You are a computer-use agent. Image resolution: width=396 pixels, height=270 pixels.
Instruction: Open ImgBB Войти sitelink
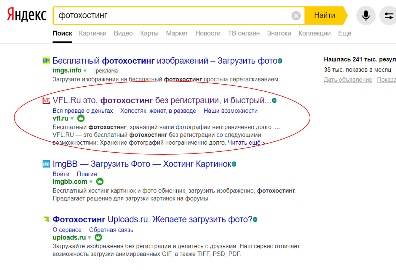[61, 174]
